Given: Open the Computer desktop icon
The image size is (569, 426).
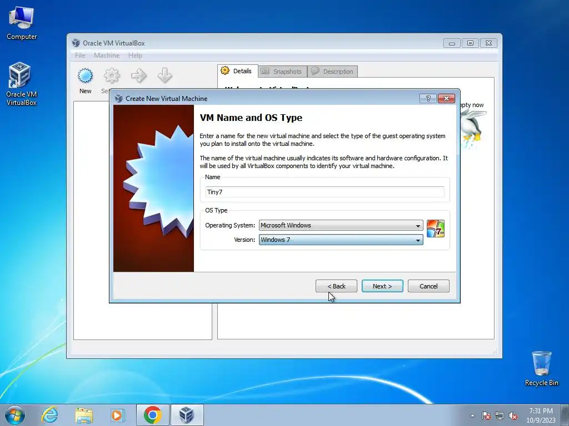Looking at the screenshot, I should [x=22, y=23].
